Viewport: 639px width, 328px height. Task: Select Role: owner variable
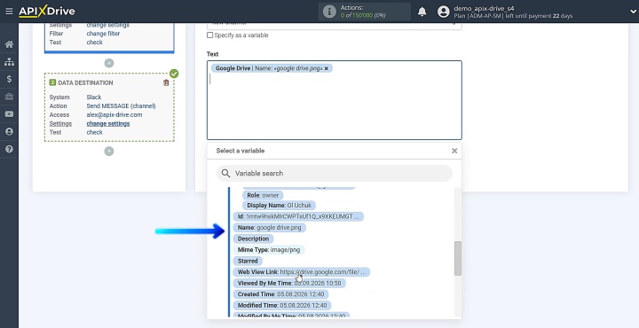263,195
